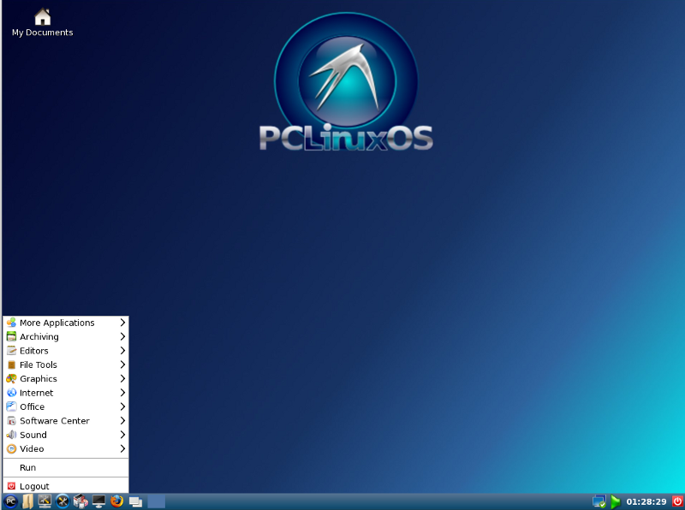685x510 pixels.
Task: Expand the Editors submenu arrow
Action: point(122,351)
